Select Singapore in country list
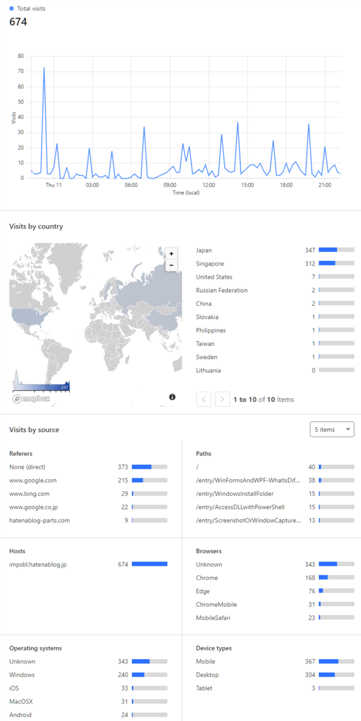This screenshot has width=361, height=721. coord(275,264)
